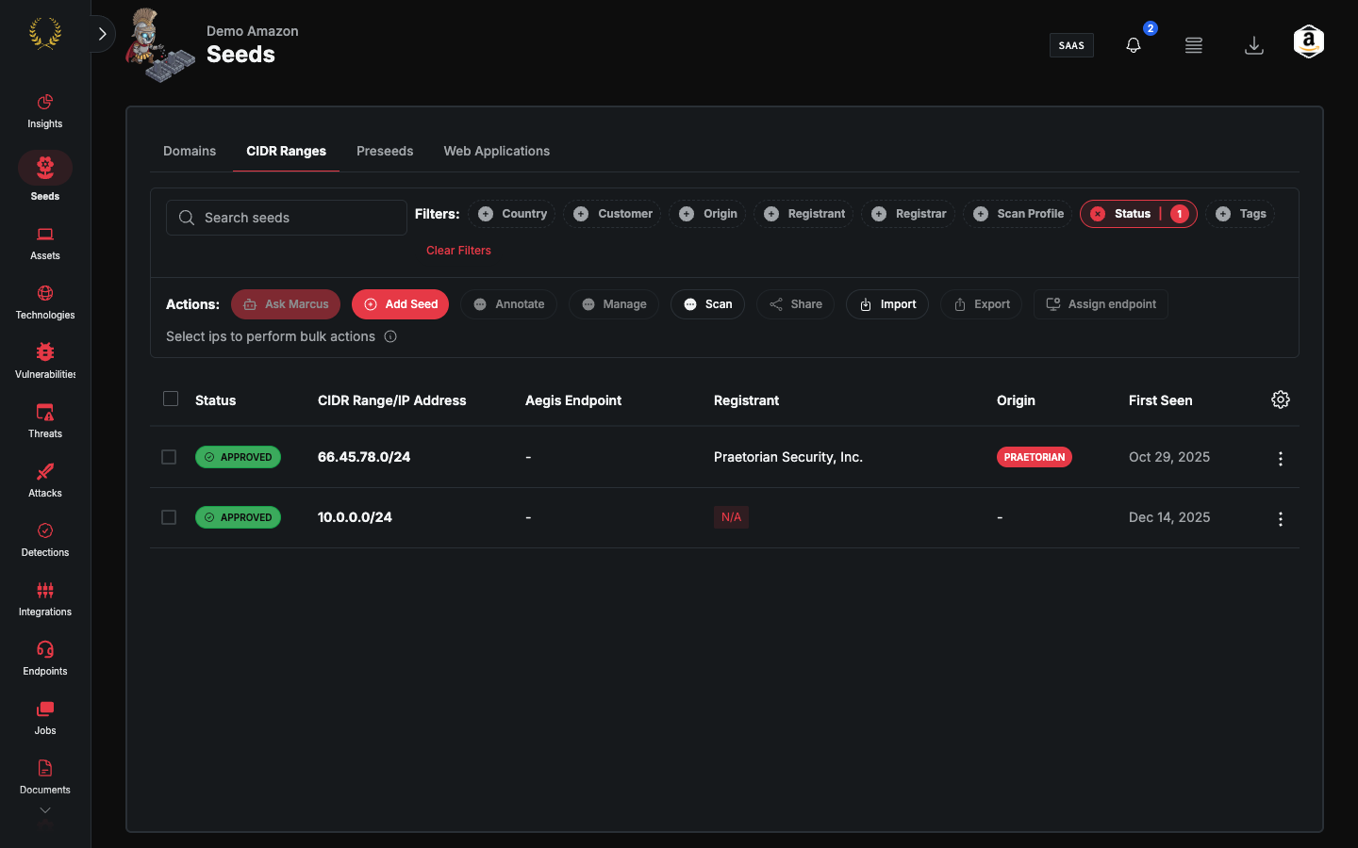1358x848 pixels.
Task: Open the stacked list icon in header
Action: [1194, 45]
